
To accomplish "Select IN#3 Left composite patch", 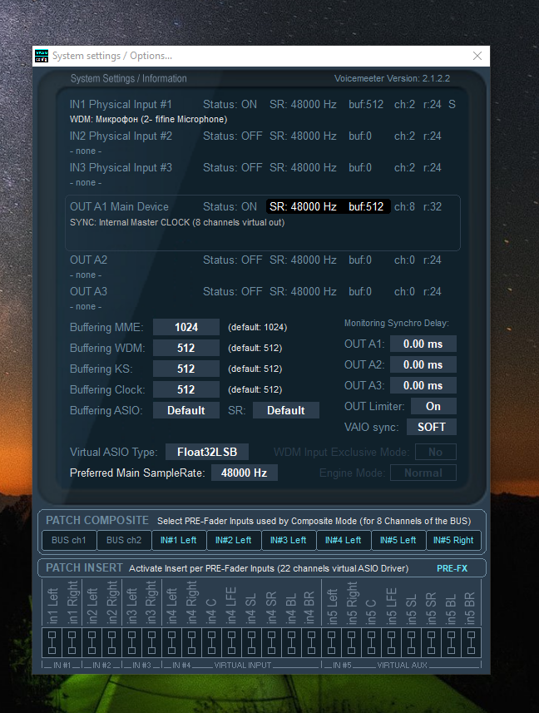I will tap(289, 540).
